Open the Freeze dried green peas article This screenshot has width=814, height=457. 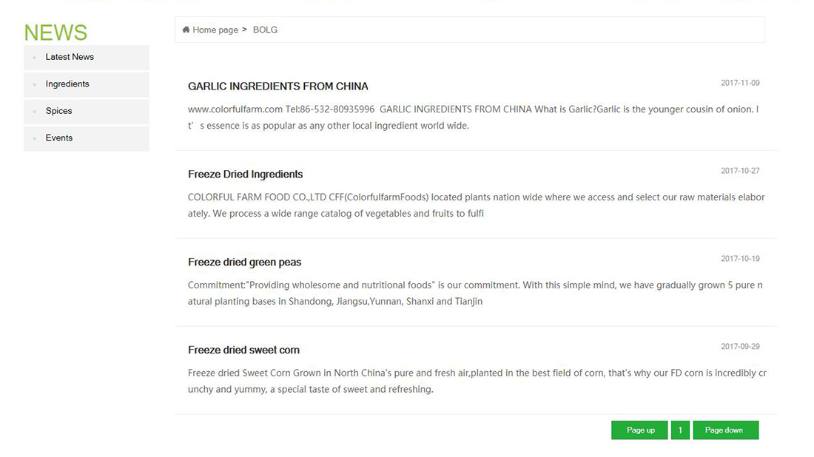(244, 262)
